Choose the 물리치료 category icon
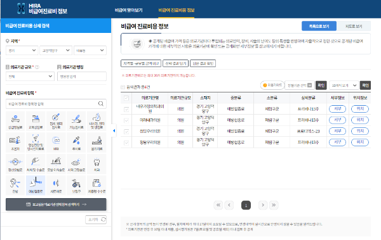This screenshot has height=240, width=381. pyautogui.click(x=97, y=142)
